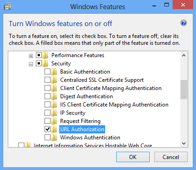Click the Security folder icon
The height and width of the screenshot is (170, 196).
pyautogui.click(x=45, y=64)
